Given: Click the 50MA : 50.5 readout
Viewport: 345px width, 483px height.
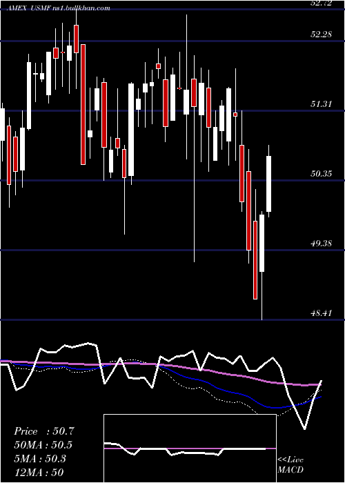Looking at the screenshot, I should click(x=43, y=445).
